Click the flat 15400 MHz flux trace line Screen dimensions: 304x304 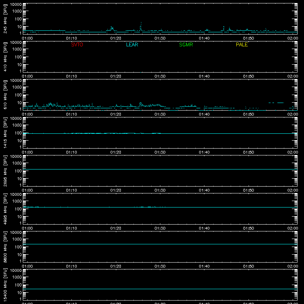[160, 289]
